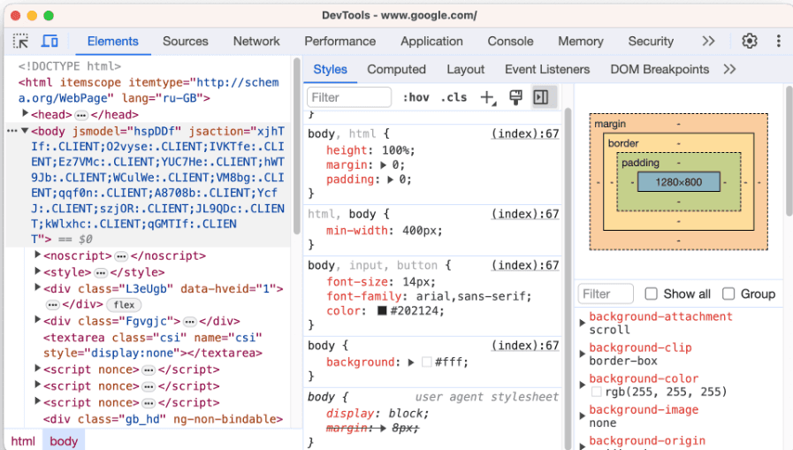
Task: Open the (index):67 link for body, html rule
Action: [x=525, y=133]
